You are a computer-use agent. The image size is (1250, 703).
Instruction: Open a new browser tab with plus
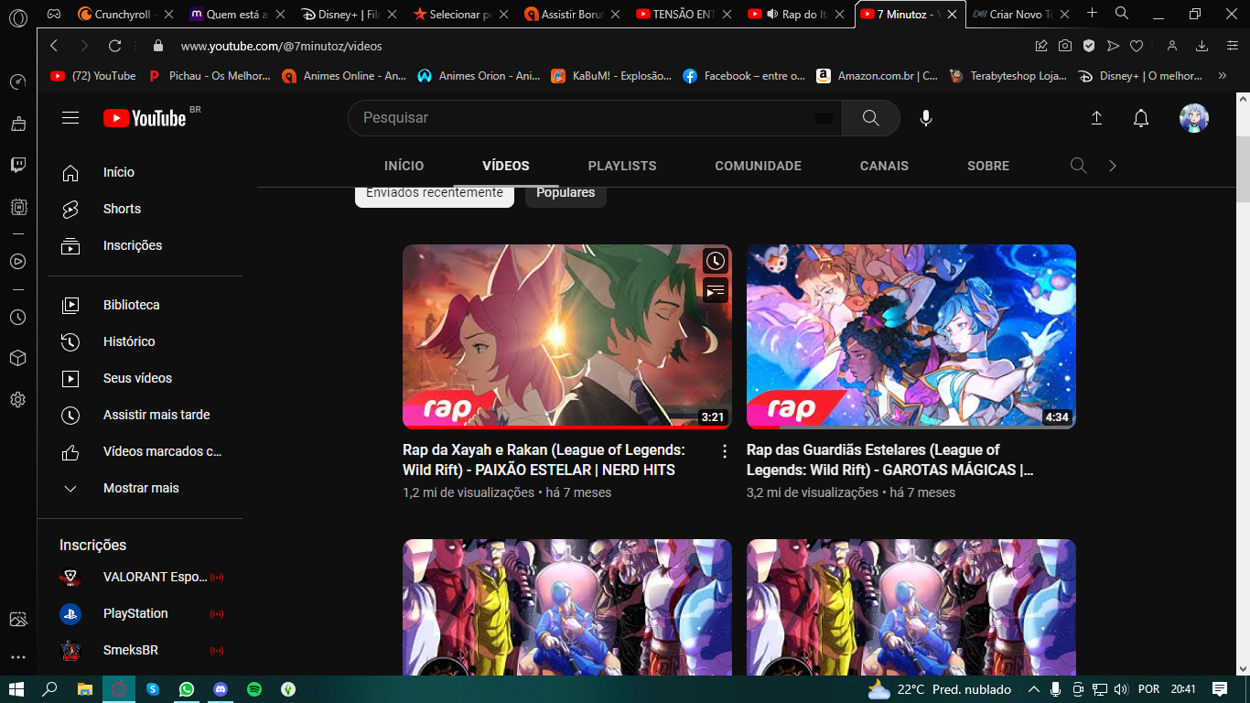click(1092, 14)
